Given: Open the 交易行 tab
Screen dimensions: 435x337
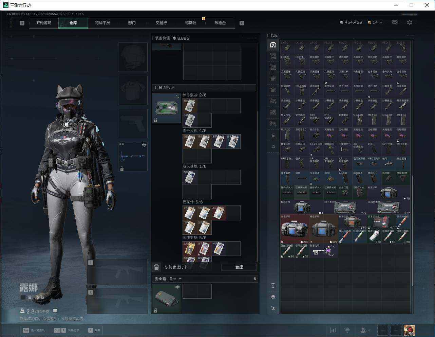Looking at the screenshot, I should click(161, 23).
